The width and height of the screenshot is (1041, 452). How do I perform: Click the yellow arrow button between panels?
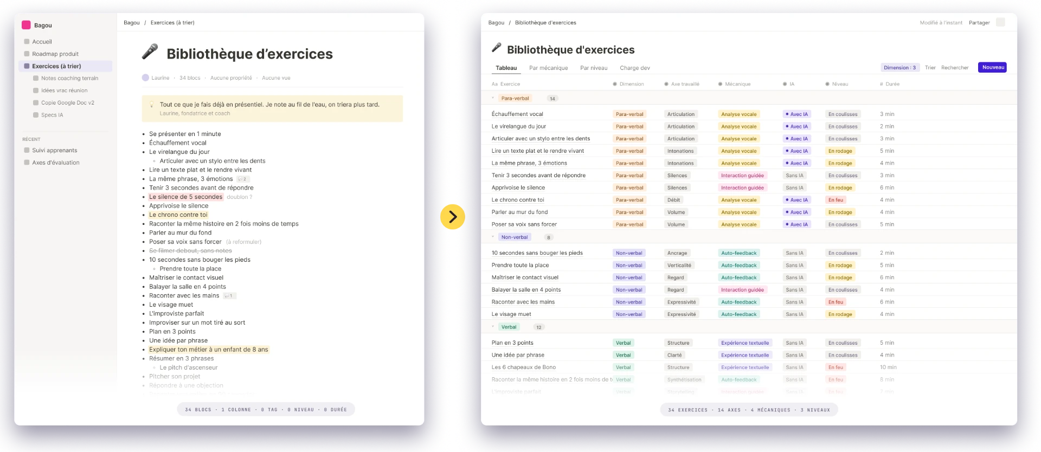tap(453, 217)
